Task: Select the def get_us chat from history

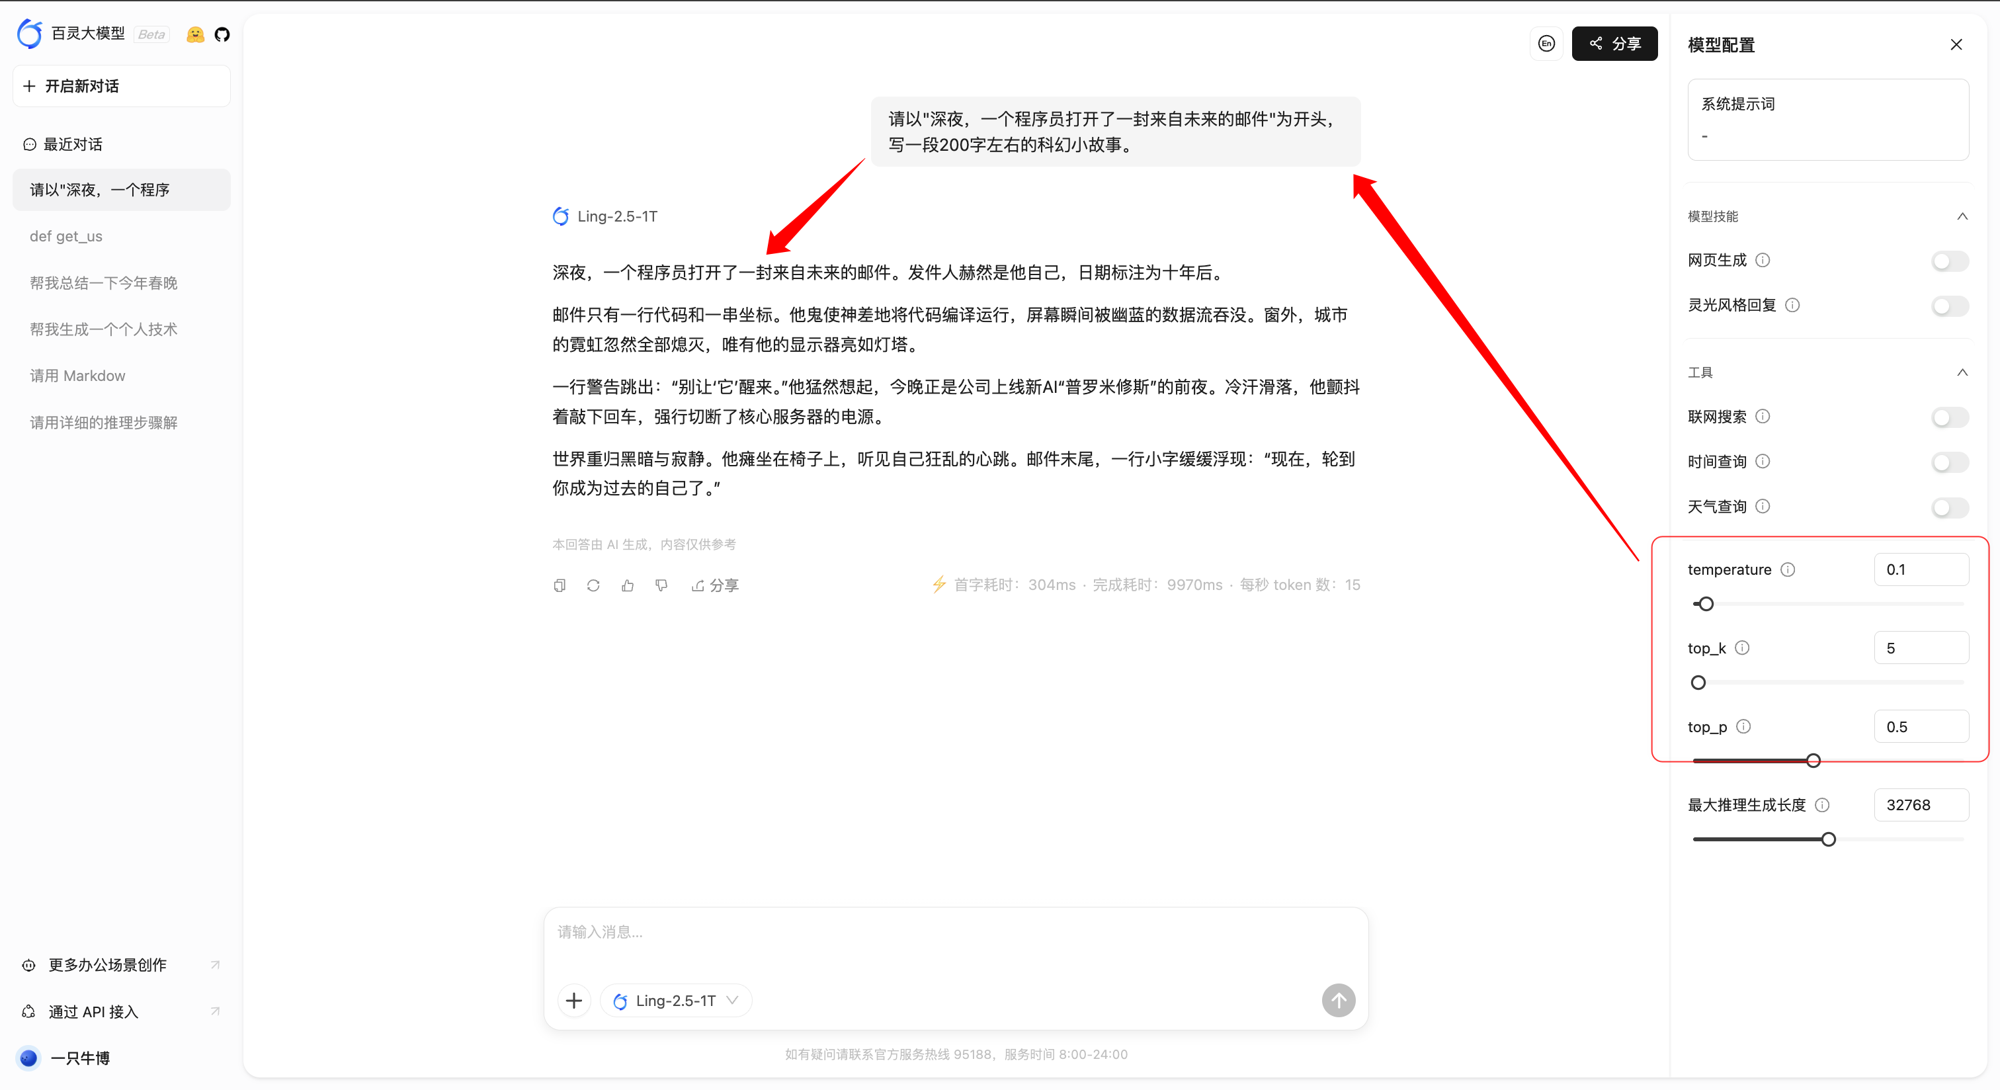Action: pos(66,236)
